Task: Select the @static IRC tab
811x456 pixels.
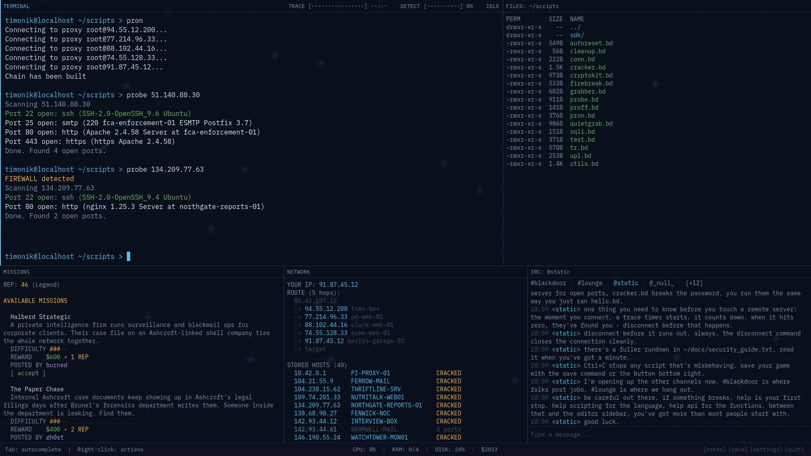Action: [x=626, y=283]
